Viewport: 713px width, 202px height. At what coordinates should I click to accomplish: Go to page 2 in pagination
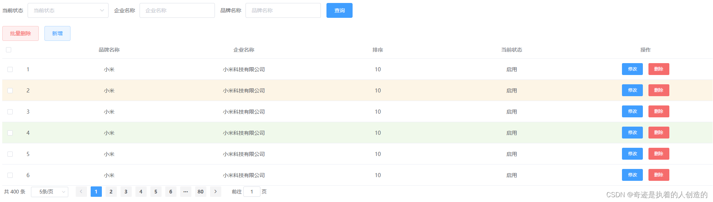111,192
